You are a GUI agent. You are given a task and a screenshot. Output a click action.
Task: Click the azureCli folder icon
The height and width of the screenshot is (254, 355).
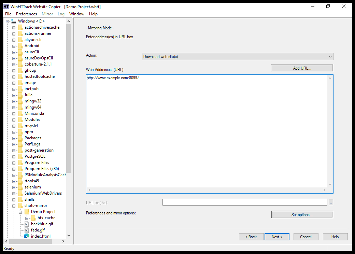pos(20,52)
